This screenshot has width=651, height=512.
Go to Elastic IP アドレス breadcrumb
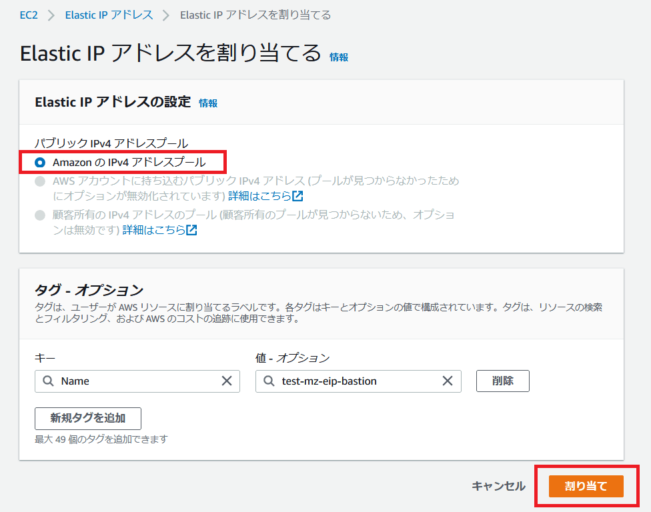pyautogui.click(x=109, y=15)
